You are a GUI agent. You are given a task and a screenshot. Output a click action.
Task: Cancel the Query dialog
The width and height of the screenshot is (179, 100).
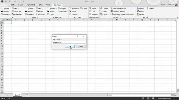81,46
